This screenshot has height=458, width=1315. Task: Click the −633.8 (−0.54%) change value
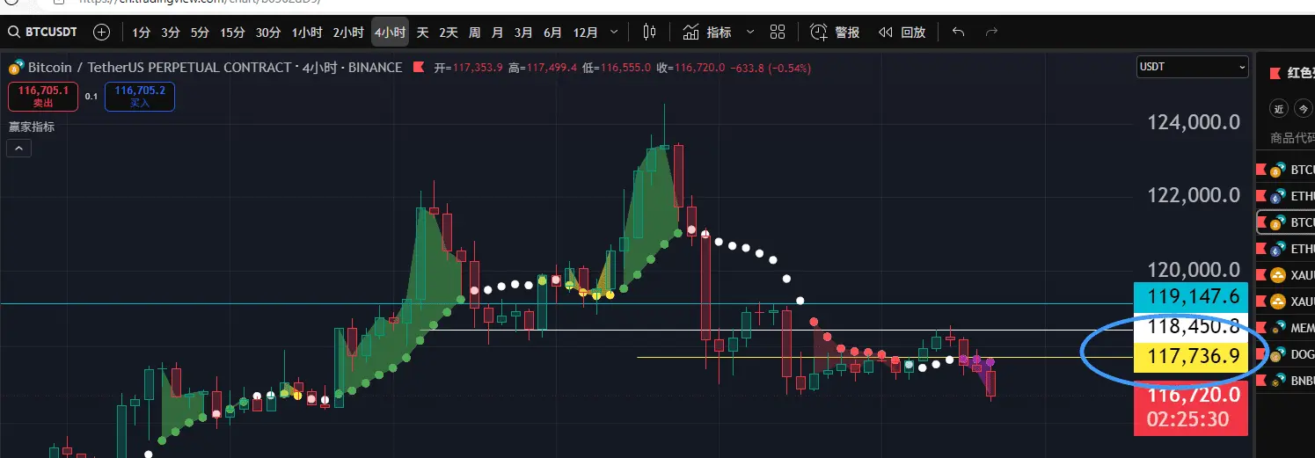point(771,68)
